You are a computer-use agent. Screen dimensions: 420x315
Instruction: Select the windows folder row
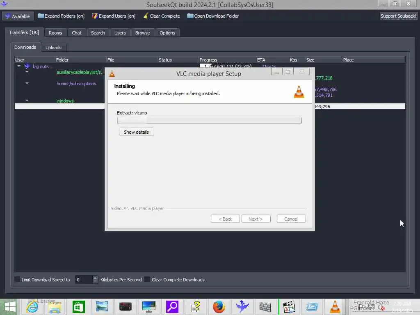tap(65, 101)
